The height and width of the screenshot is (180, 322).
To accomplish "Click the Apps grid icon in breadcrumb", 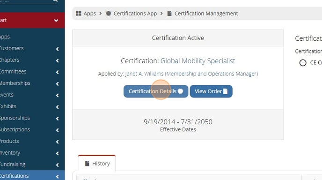I will (79, 14).
